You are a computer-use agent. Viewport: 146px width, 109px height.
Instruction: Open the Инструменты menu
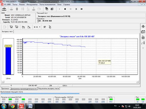[32, 4]
